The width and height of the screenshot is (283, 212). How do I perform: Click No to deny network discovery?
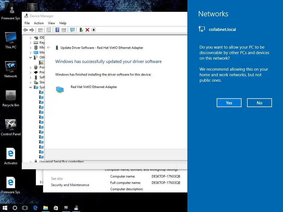pyautogui.click(x=259, y=103)
